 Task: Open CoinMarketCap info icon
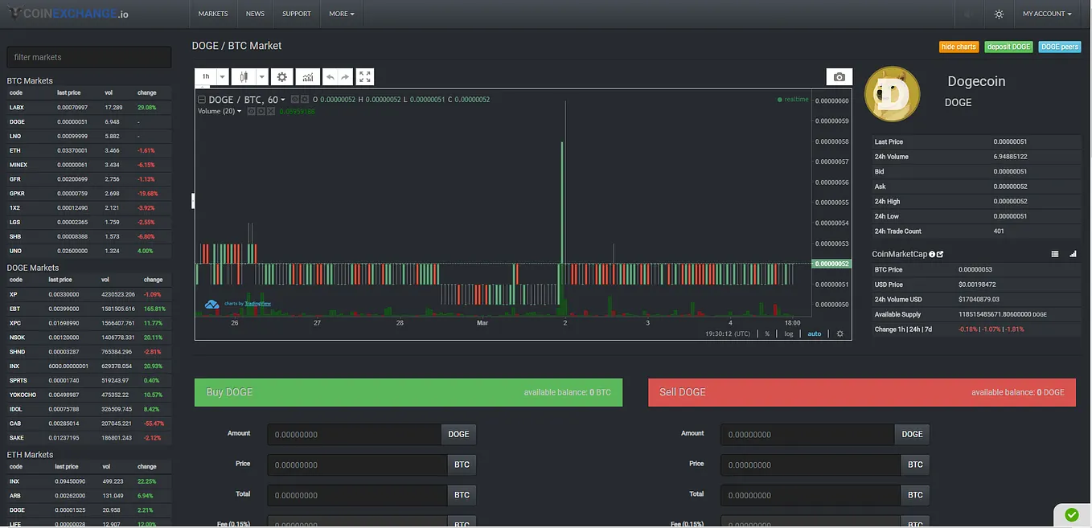click(932, 254)
